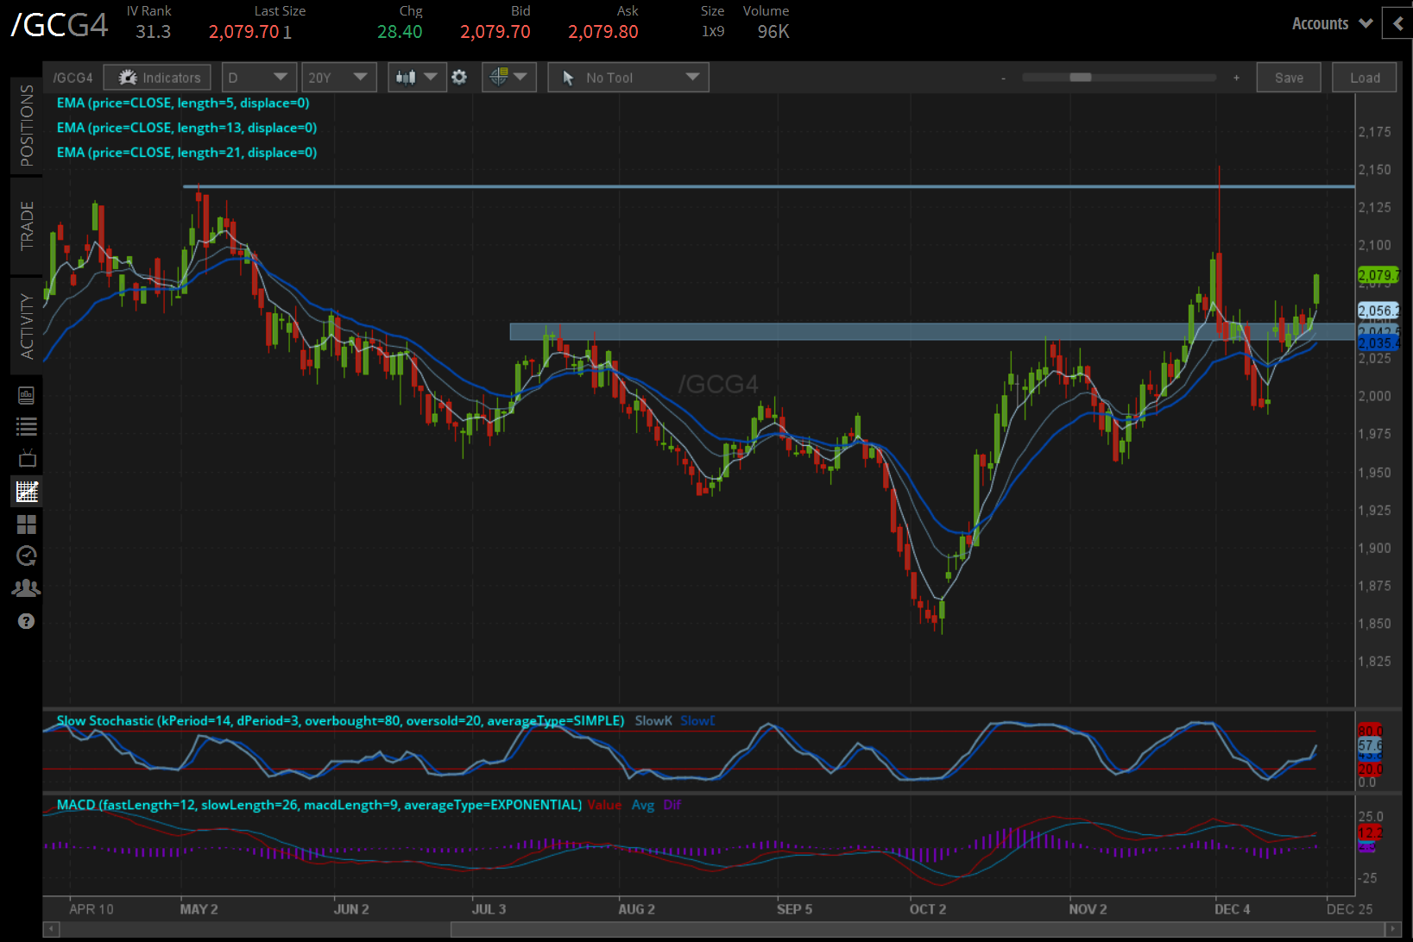The width and height of the screenshot is (1413, 942).
Task: Switch to the POSITIONS tab
Action: [27, 126]
